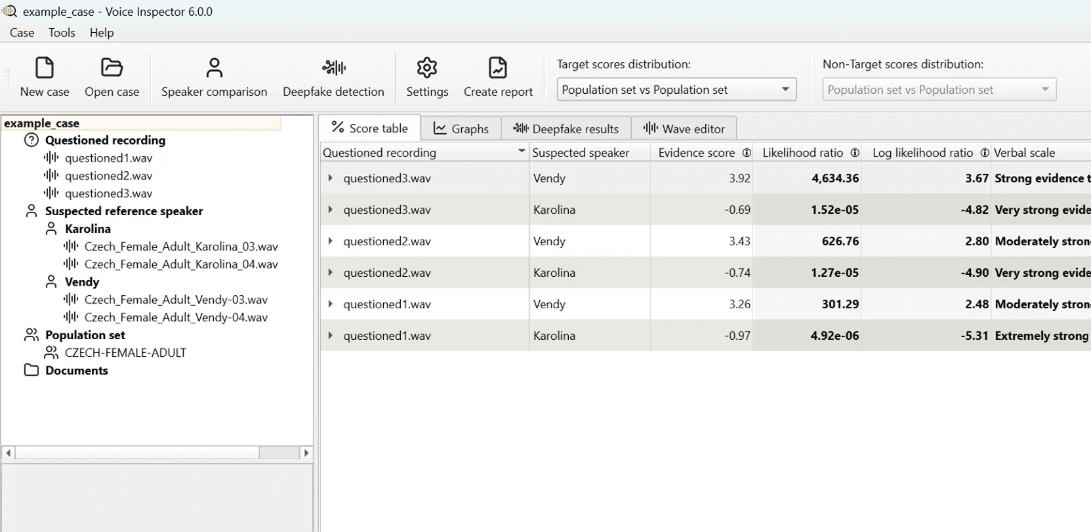
Task: Open Questioned recording column filter arrow
Action: point(521,152)
